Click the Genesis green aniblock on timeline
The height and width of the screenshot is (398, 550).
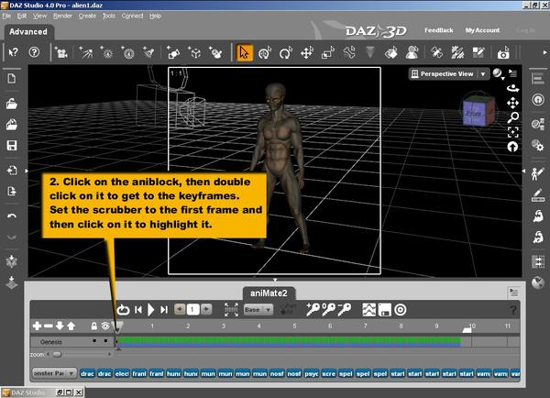click(289, 341)
